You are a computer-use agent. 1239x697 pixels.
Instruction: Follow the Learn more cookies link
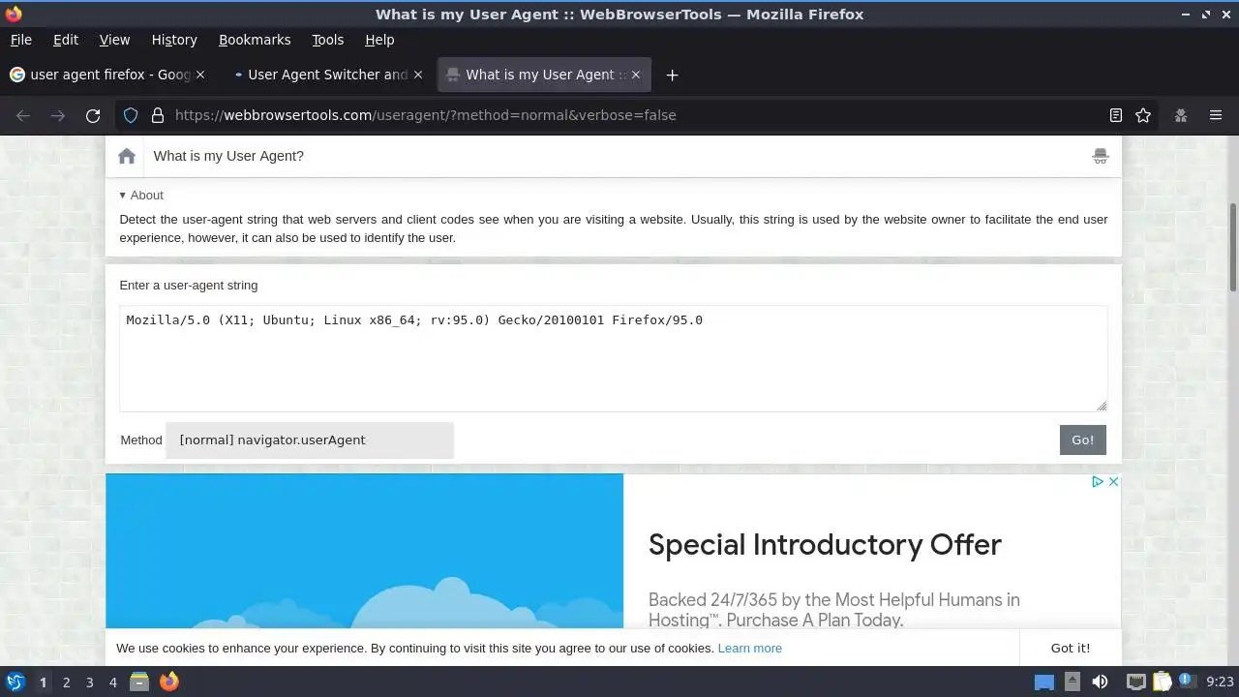coord(749,648)
